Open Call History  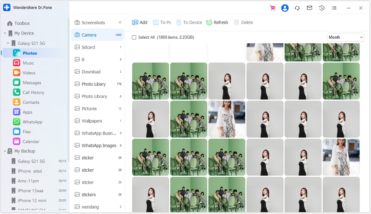point(28,92)
